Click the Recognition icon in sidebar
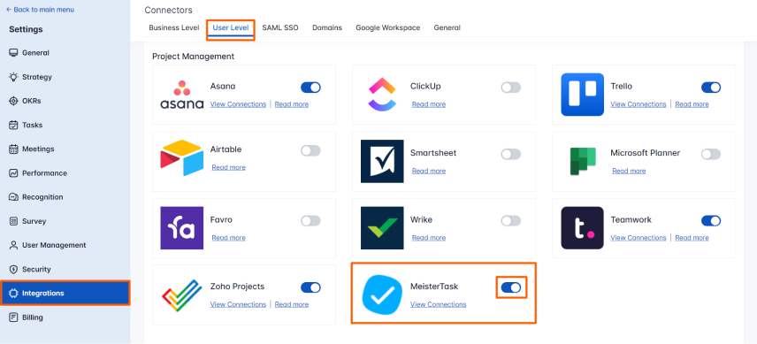757x344 pixels. [x=13, y=197]
